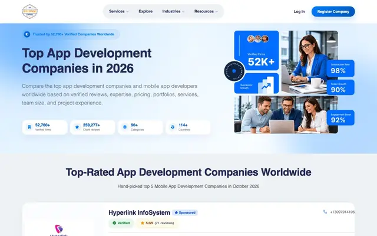Click the star icon in the Sponsored badge
Viewport: 377px width, 236px height.
[x=176, y=212]
